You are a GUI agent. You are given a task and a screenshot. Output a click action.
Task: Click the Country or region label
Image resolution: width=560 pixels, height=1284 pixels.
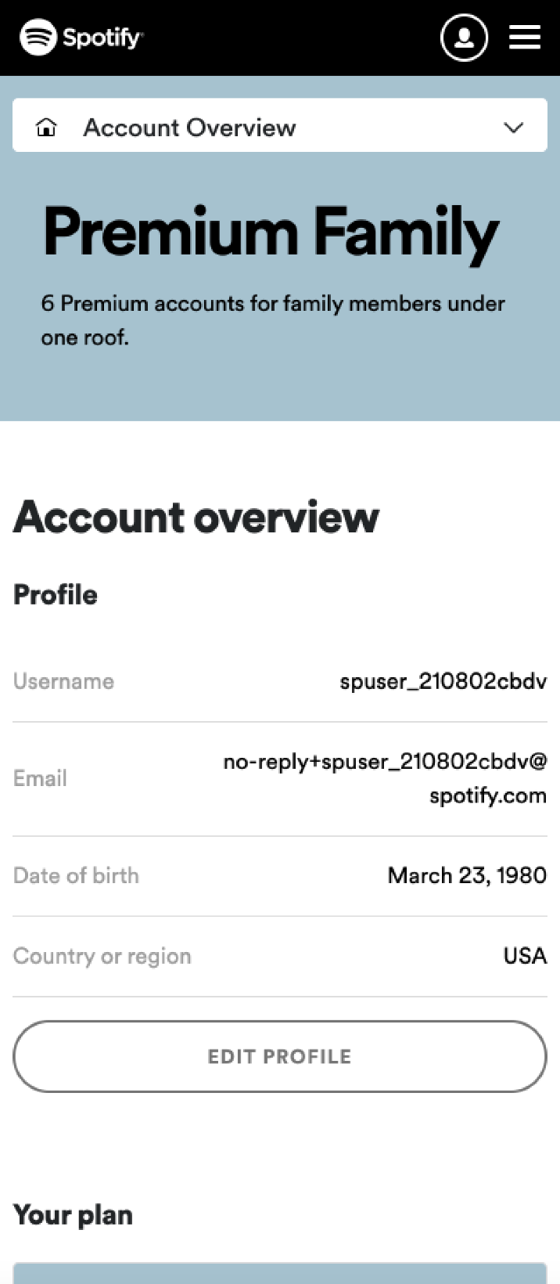pos(102,956)
